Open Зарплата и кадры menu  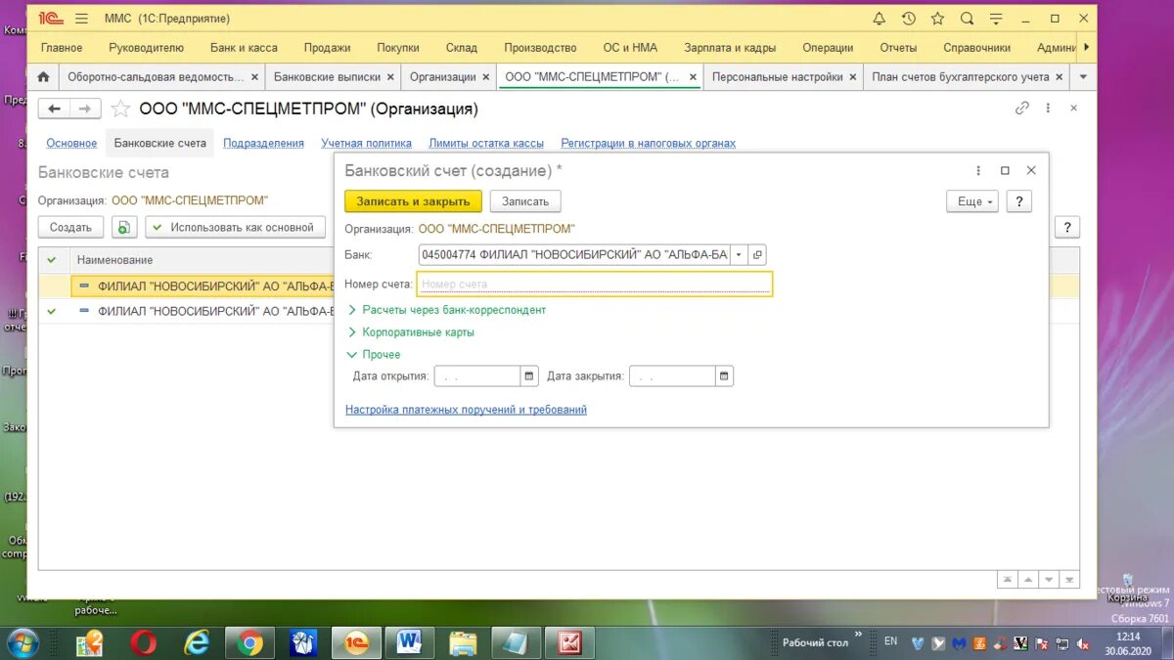(x=730, y=47)
